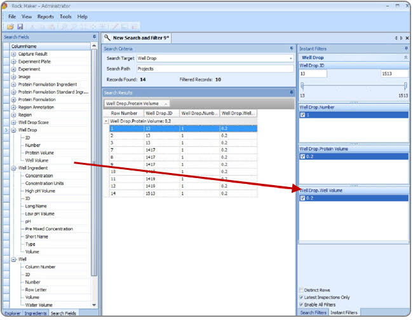The height and width of the screenshot is (320, 413).
Task: Select Protein Volume under Well Drop
Action: click(39, 153)
